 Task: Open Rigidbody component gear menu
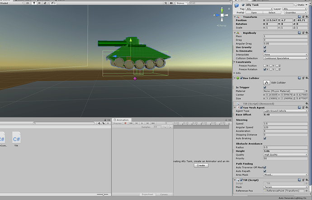[x=307, y=33]
